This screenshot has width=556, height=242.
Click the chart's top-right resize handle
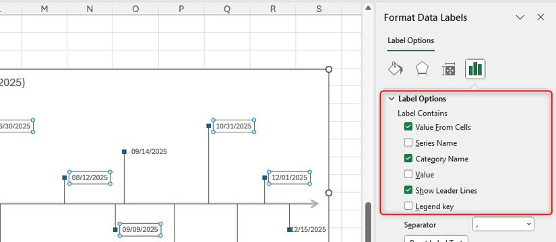point(329,69)
